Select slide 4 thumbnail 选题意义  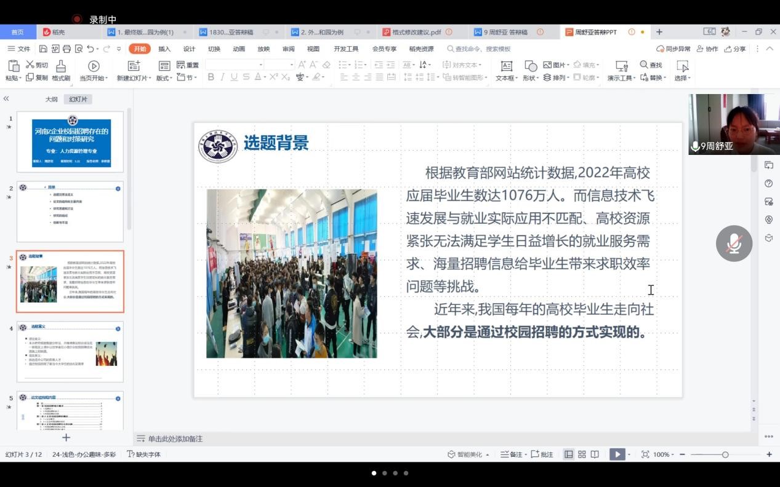[x=70, y=352]
